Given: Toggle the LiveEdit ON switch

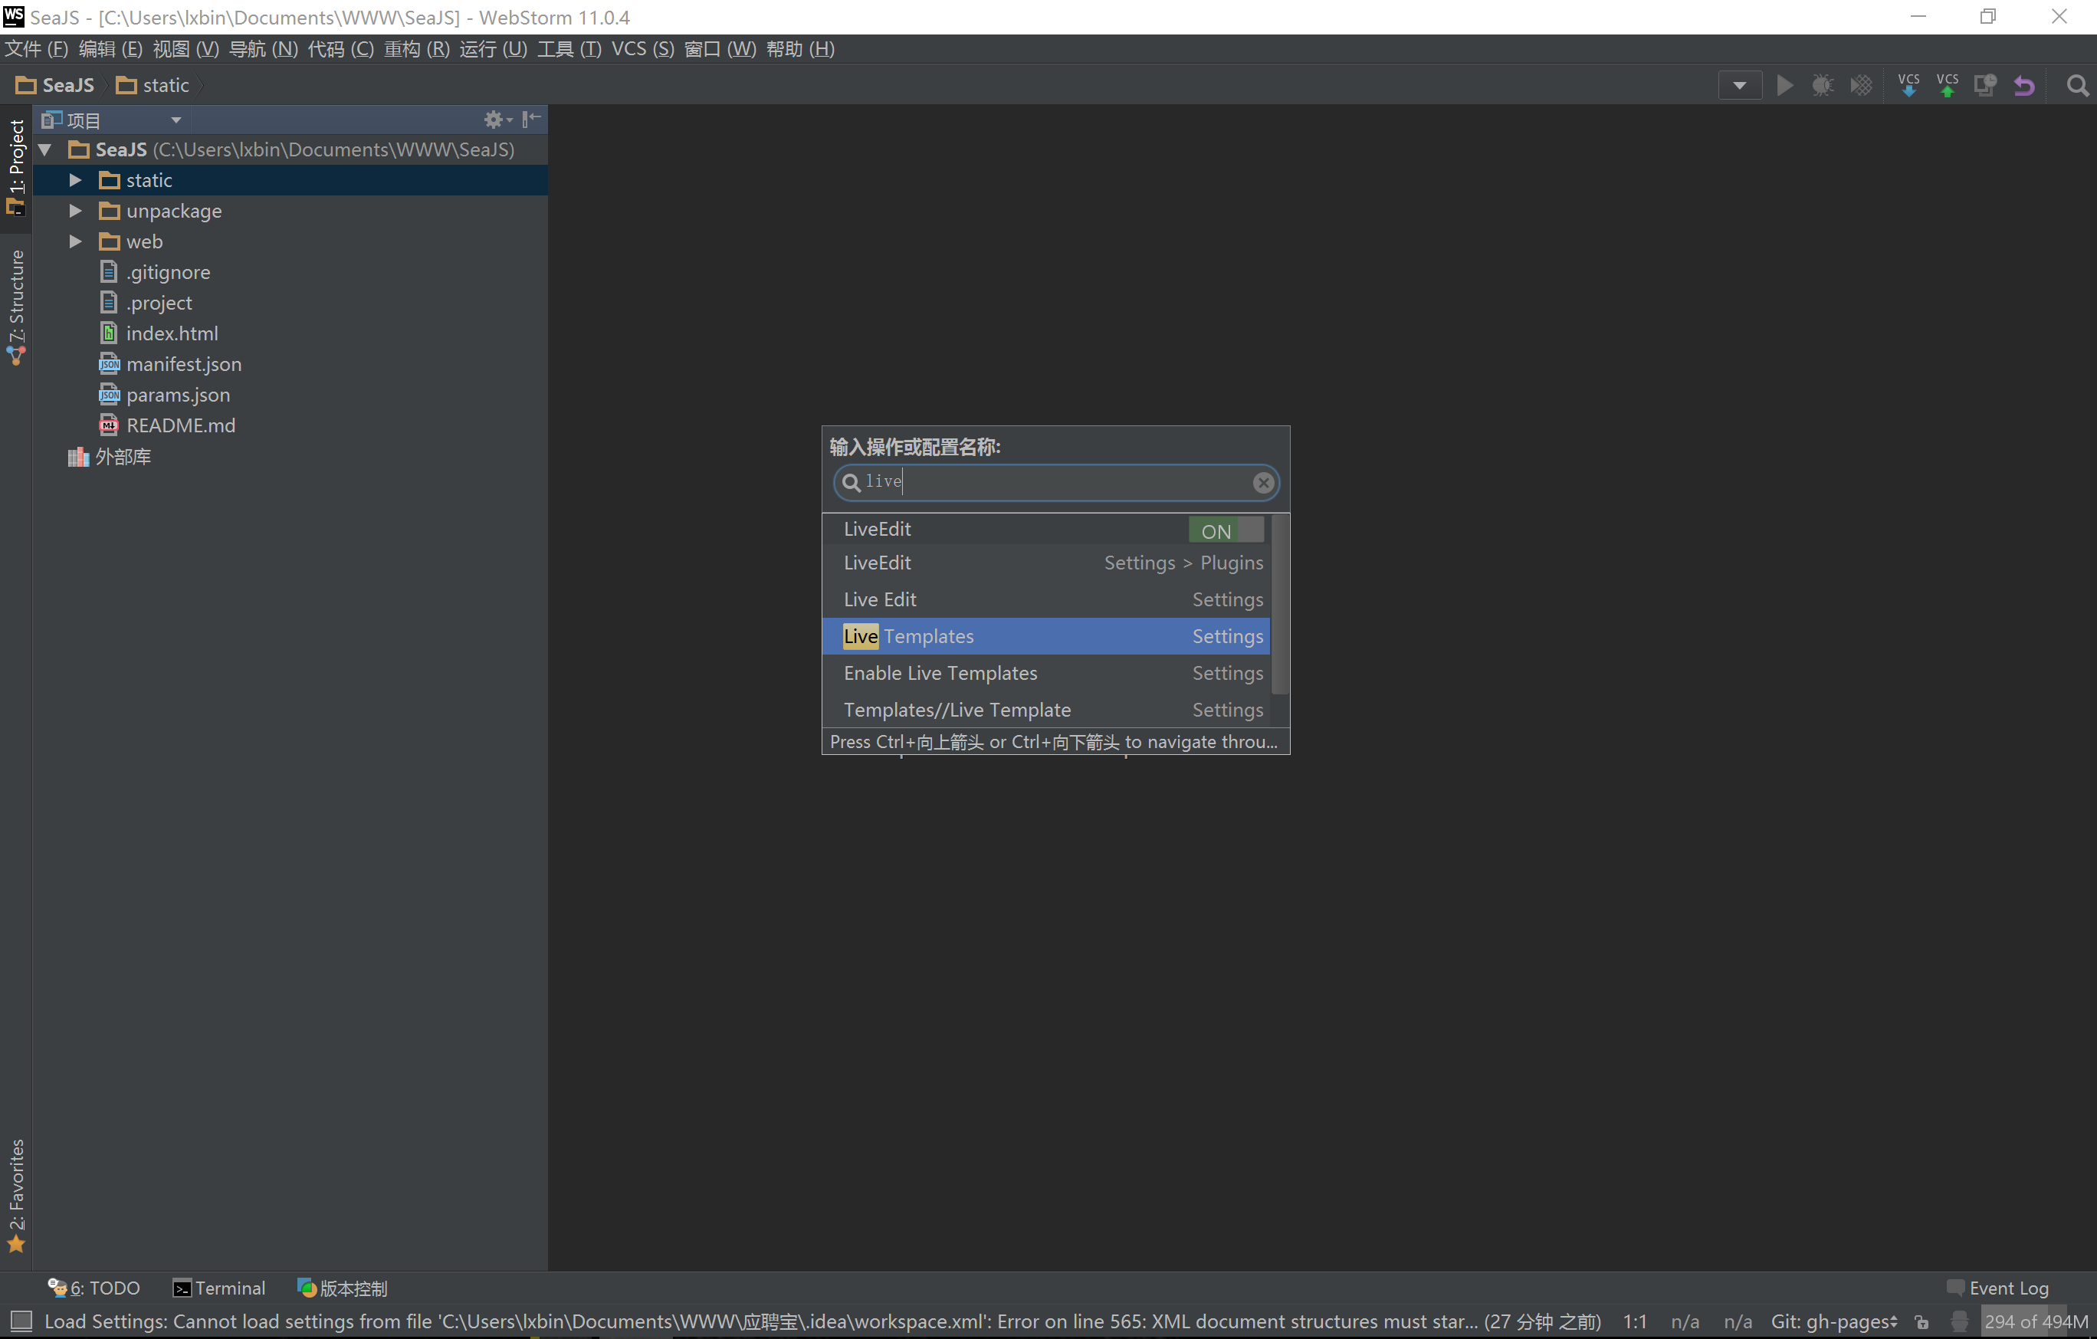Looking at the screenshot, I should 1226,530.
